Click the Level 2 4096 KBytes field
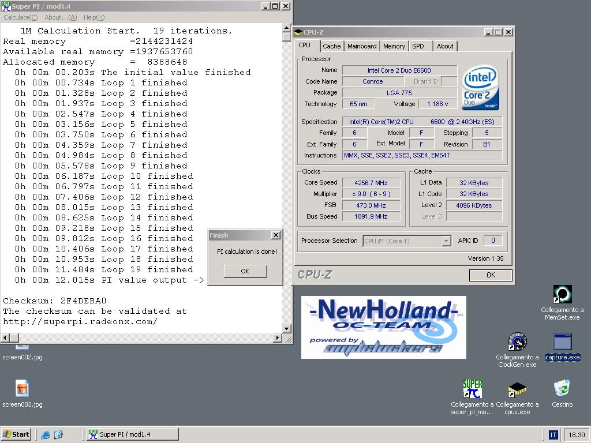Image resolution: width=591 pixels, height=443 pixels. (474, 205)
